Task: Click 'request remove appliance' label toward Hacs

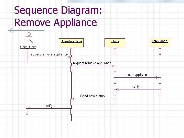Action: tap(92, 63)
